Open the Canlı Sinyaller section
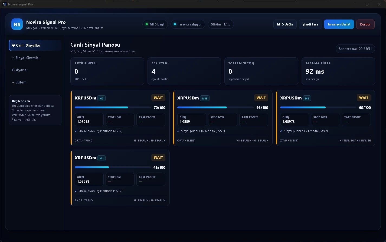Viewport: 386px width, 242px height. click(x=35, y=45)
